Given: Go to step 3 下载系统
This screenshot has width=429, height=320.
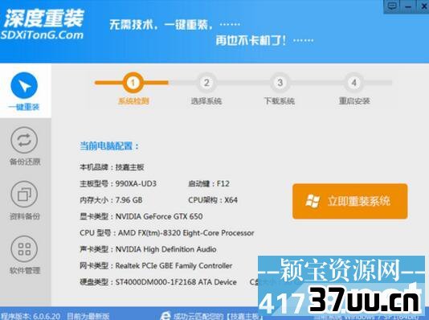Looking at the screenshot, I should [280, 82].
